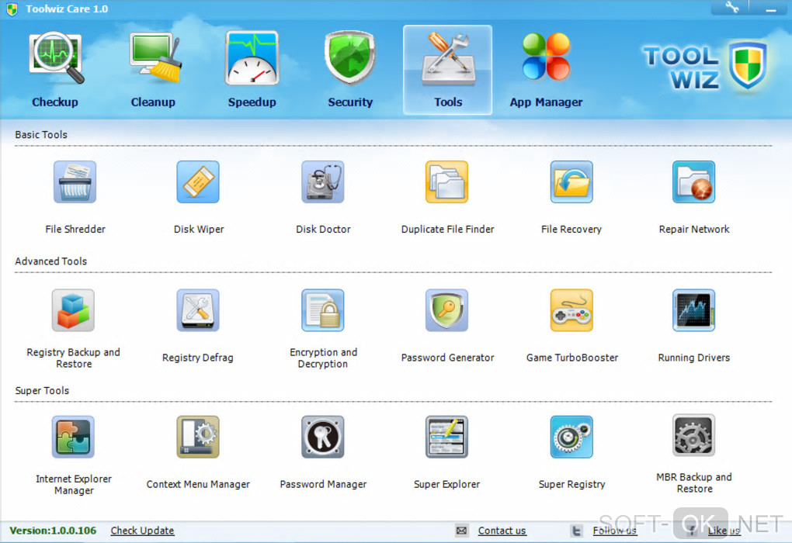Open Super Registry
This screenshot has width=792, height=543.
pos(571,437)
